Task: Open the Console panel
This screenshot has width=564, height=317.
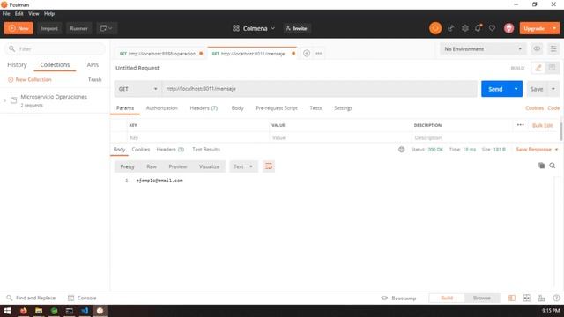Action: pyautogui.click(x=82, y=298)
